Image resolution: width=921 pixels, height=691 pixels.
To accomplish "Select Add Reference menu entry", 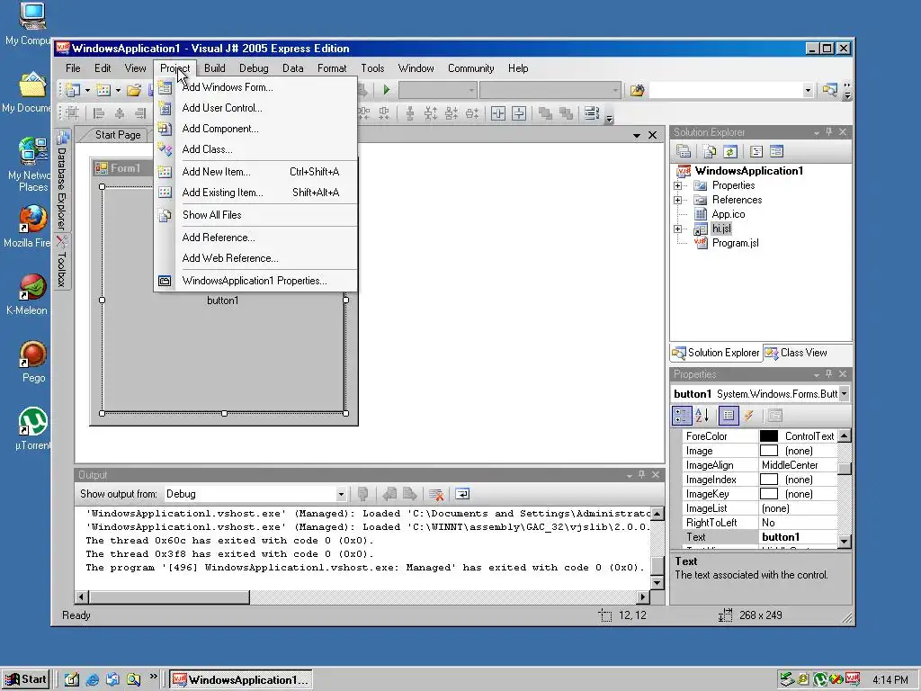I will pos(256,238).
